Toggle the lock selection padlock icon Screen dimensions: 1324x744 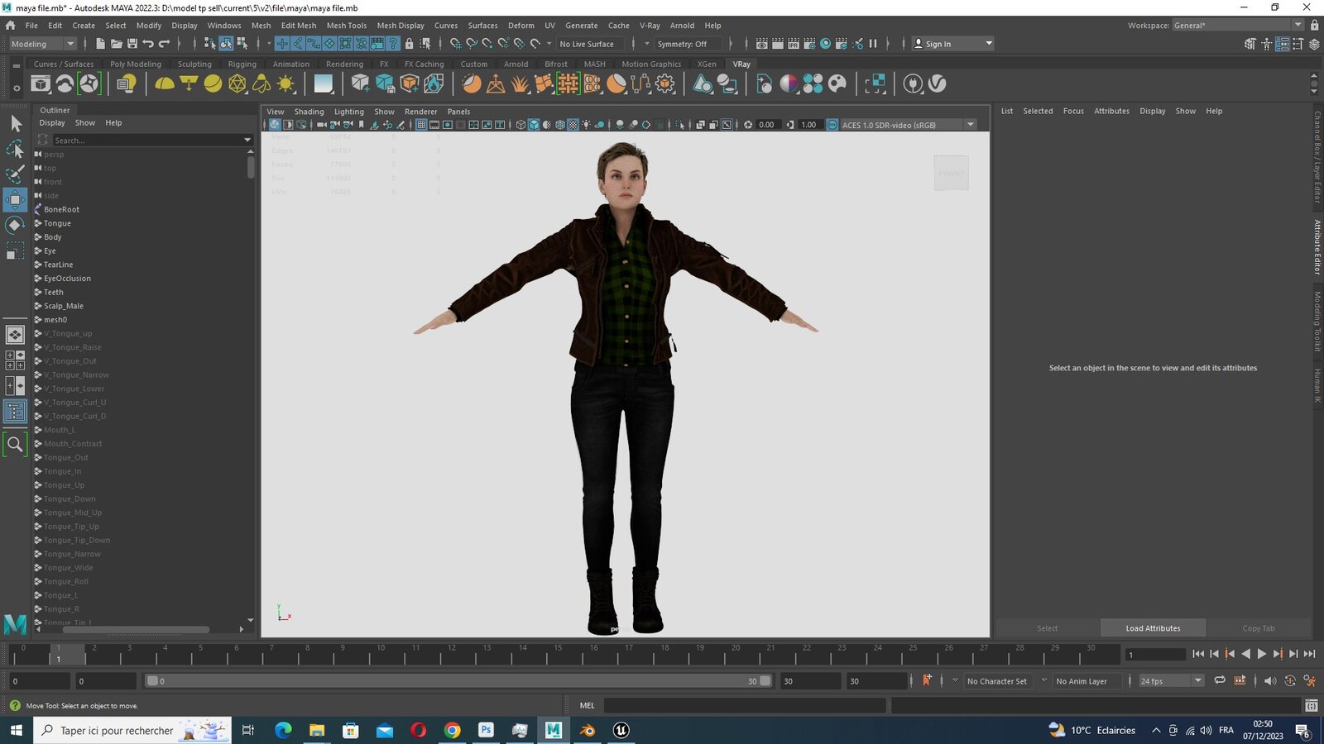[409, 44]
